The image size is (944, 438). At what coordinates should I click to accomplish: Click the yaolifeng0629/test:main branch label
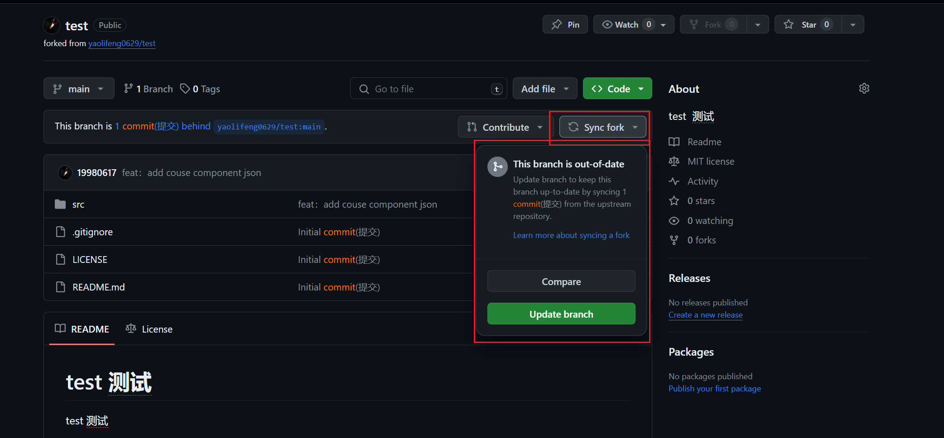pos(269,127)
